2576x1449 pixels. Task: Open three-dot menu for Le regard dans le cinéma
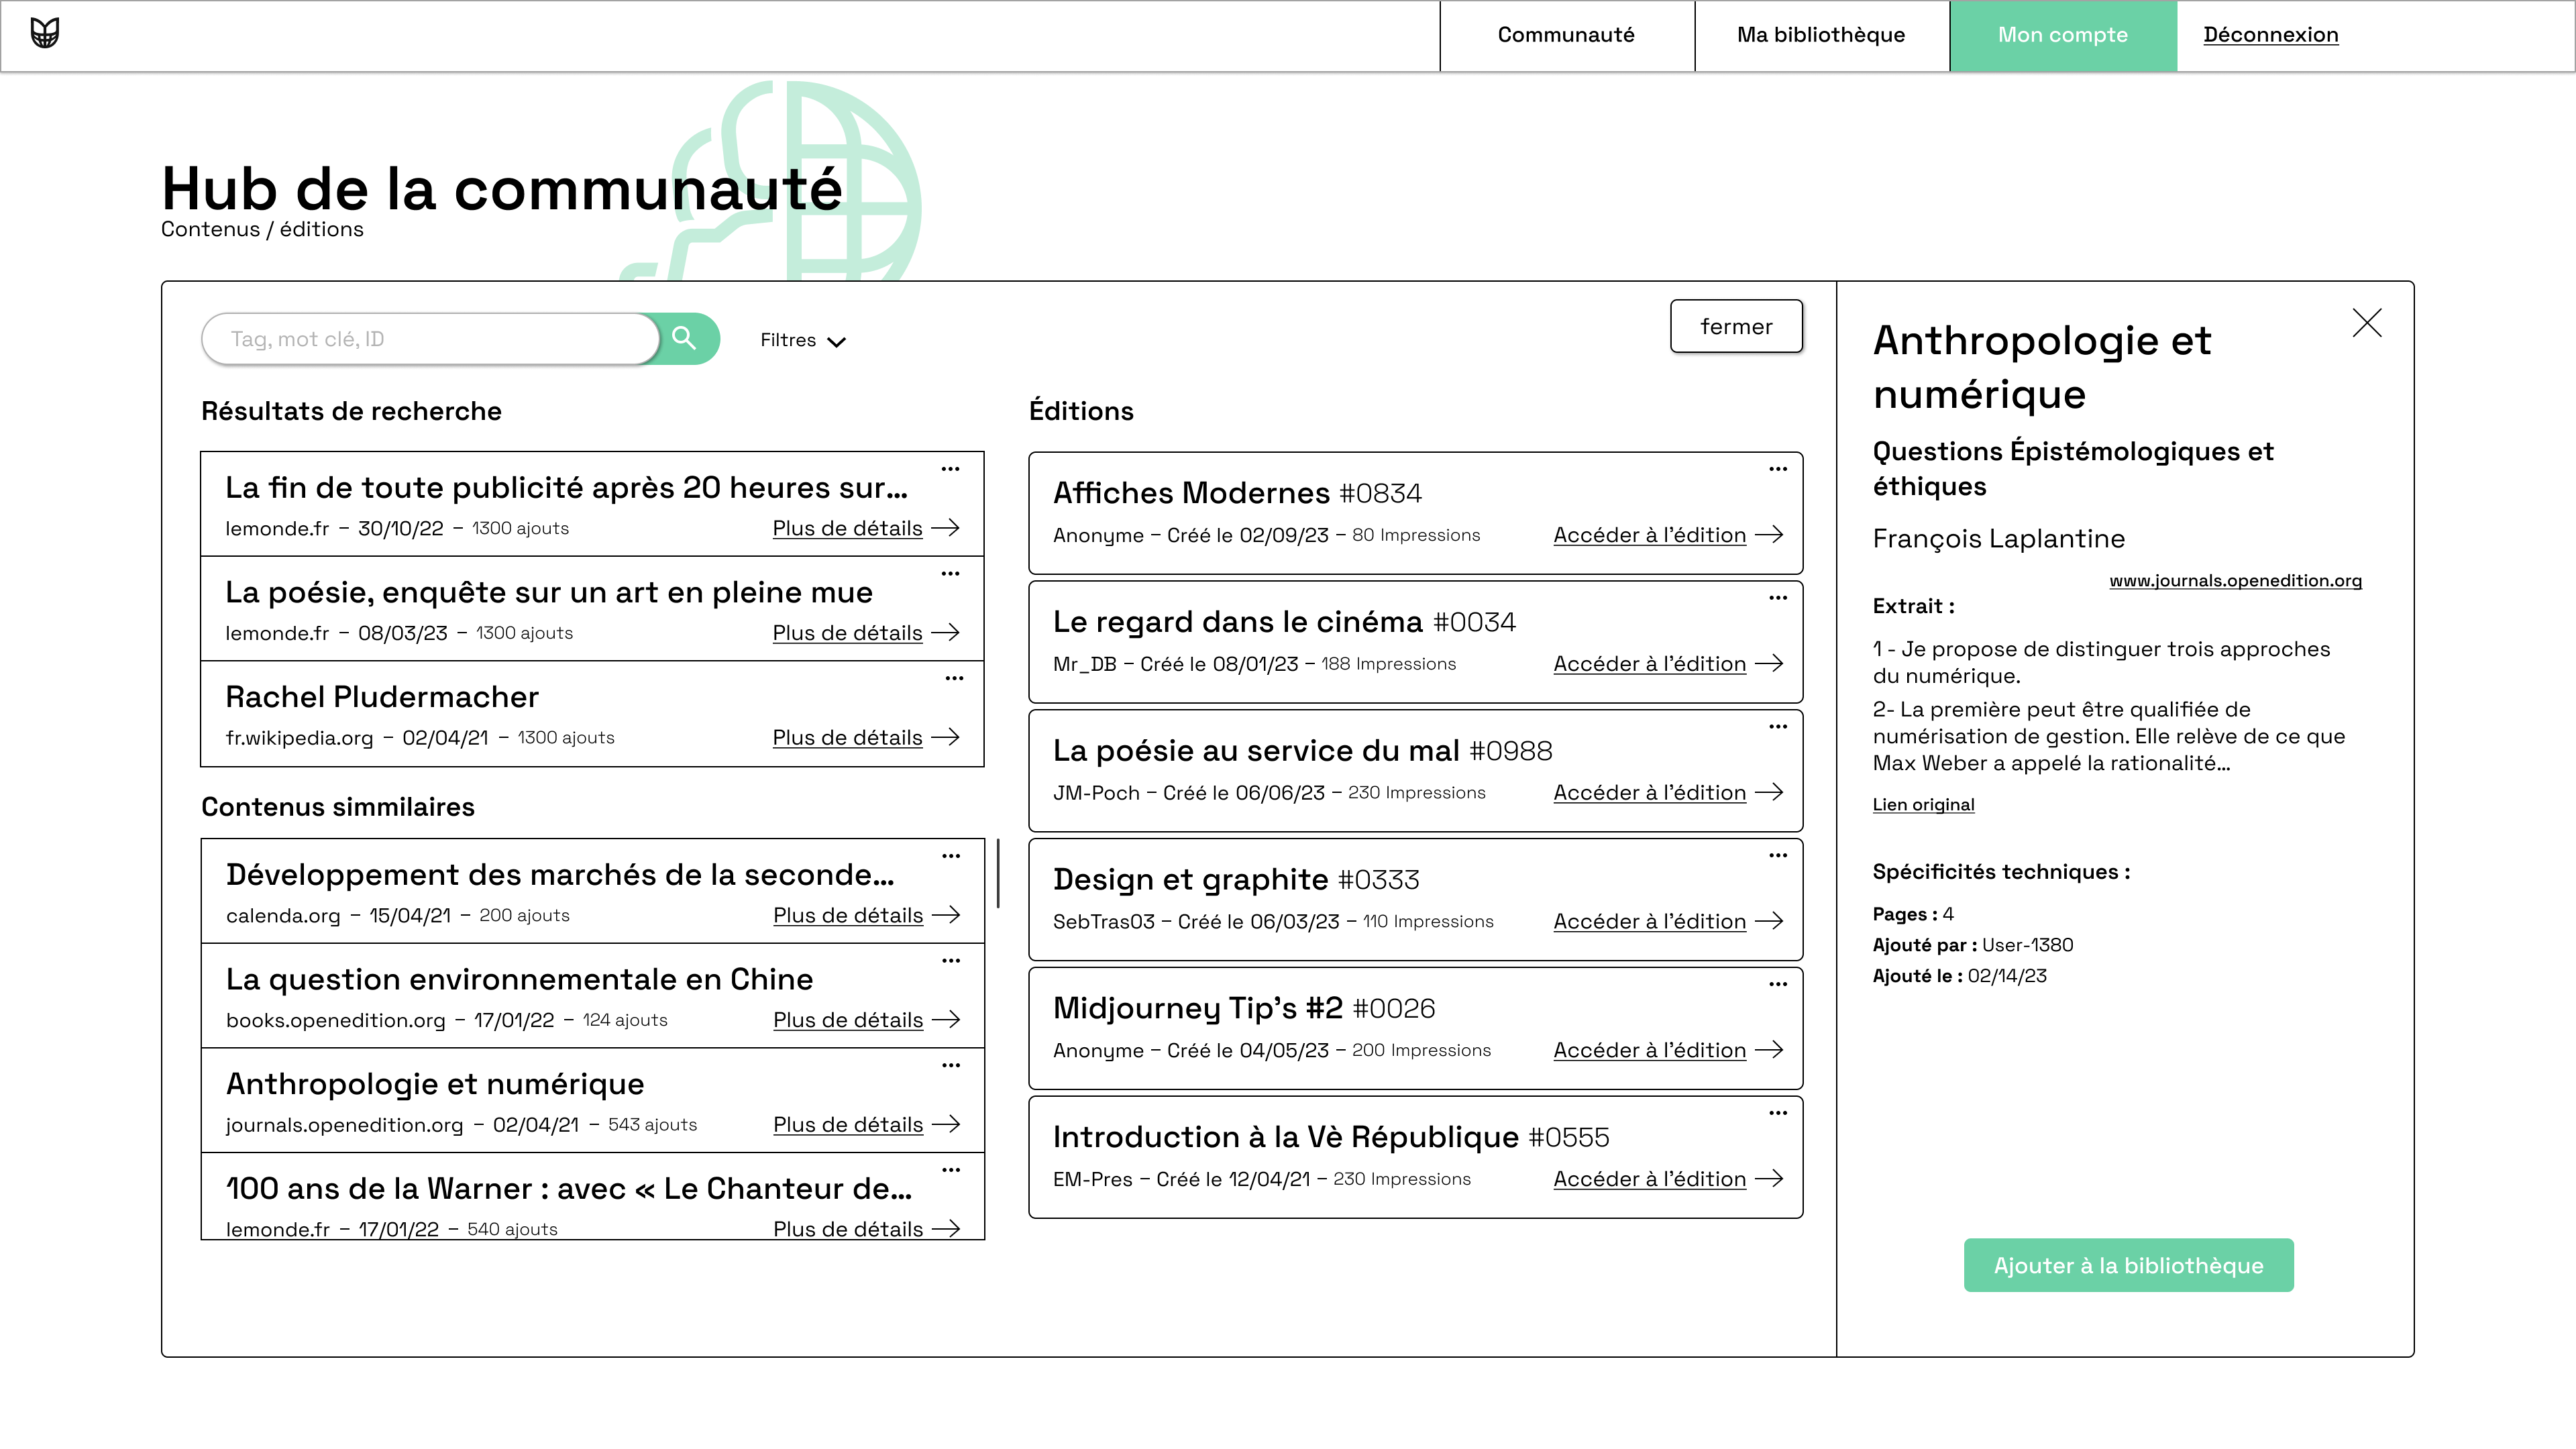[x=1777, y=597]
